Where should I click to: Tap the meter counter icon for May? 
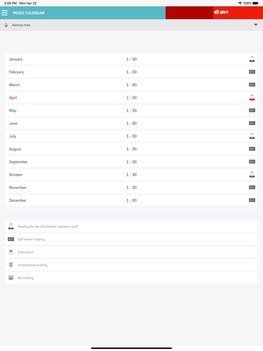tap(252, 110)
